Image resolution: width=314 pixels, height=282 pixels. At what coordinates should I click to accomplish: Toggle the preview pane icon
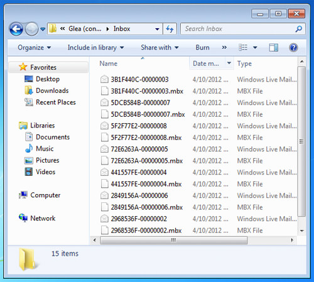273,48
